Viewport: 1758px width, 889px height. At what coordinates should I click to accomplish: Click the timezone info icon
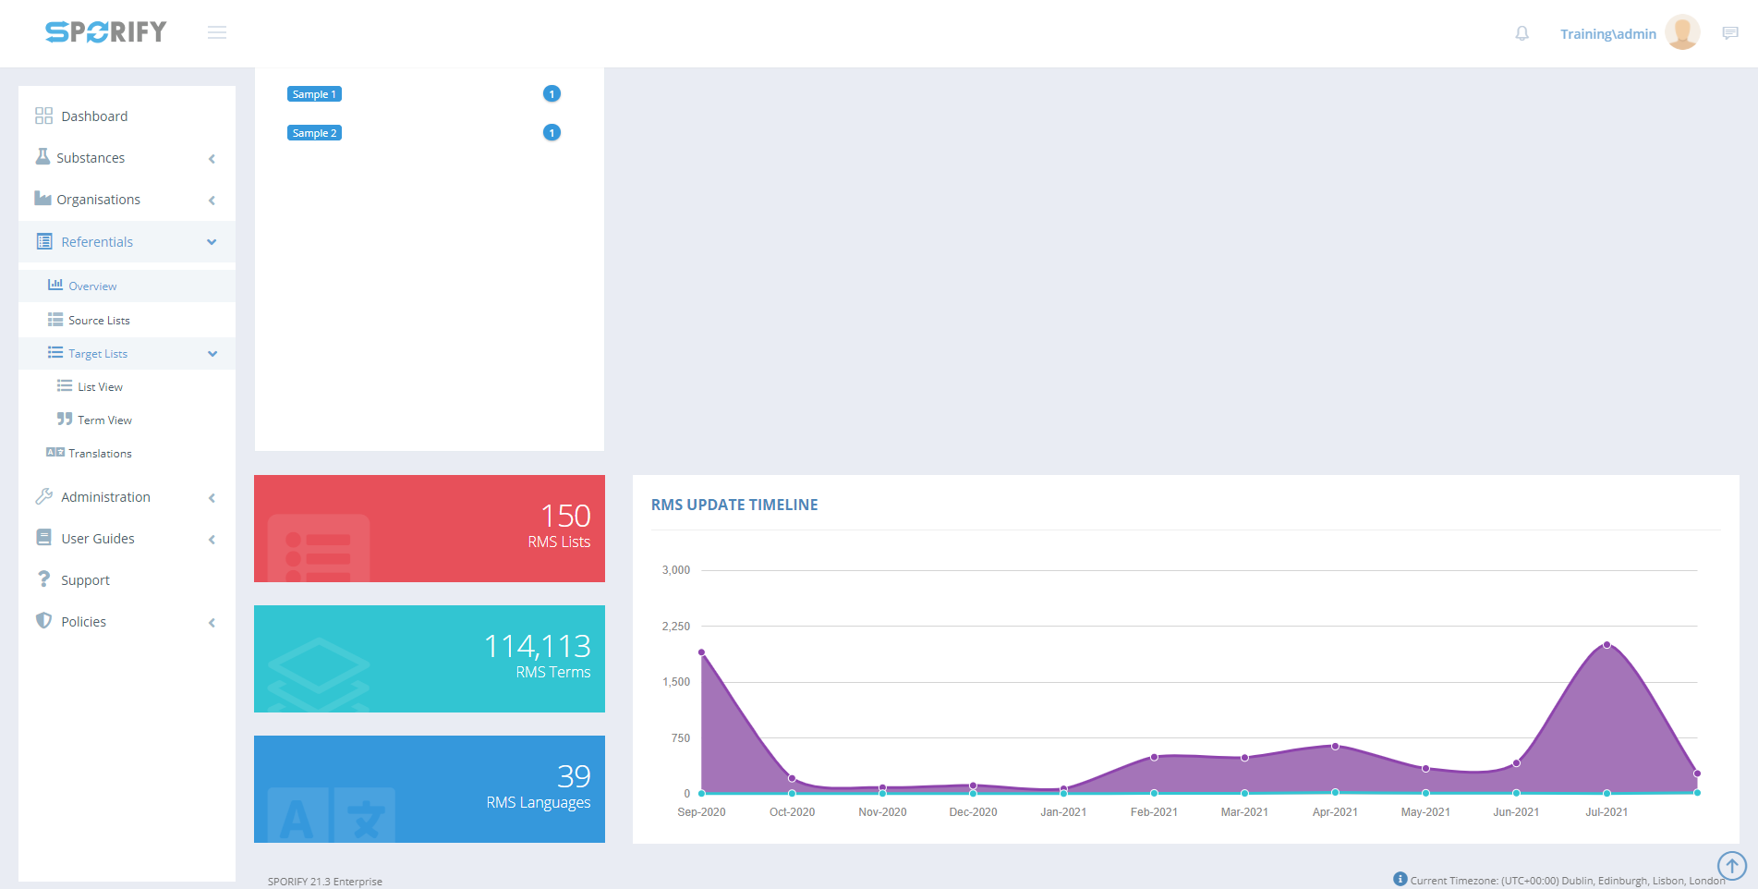point(1400,879)
